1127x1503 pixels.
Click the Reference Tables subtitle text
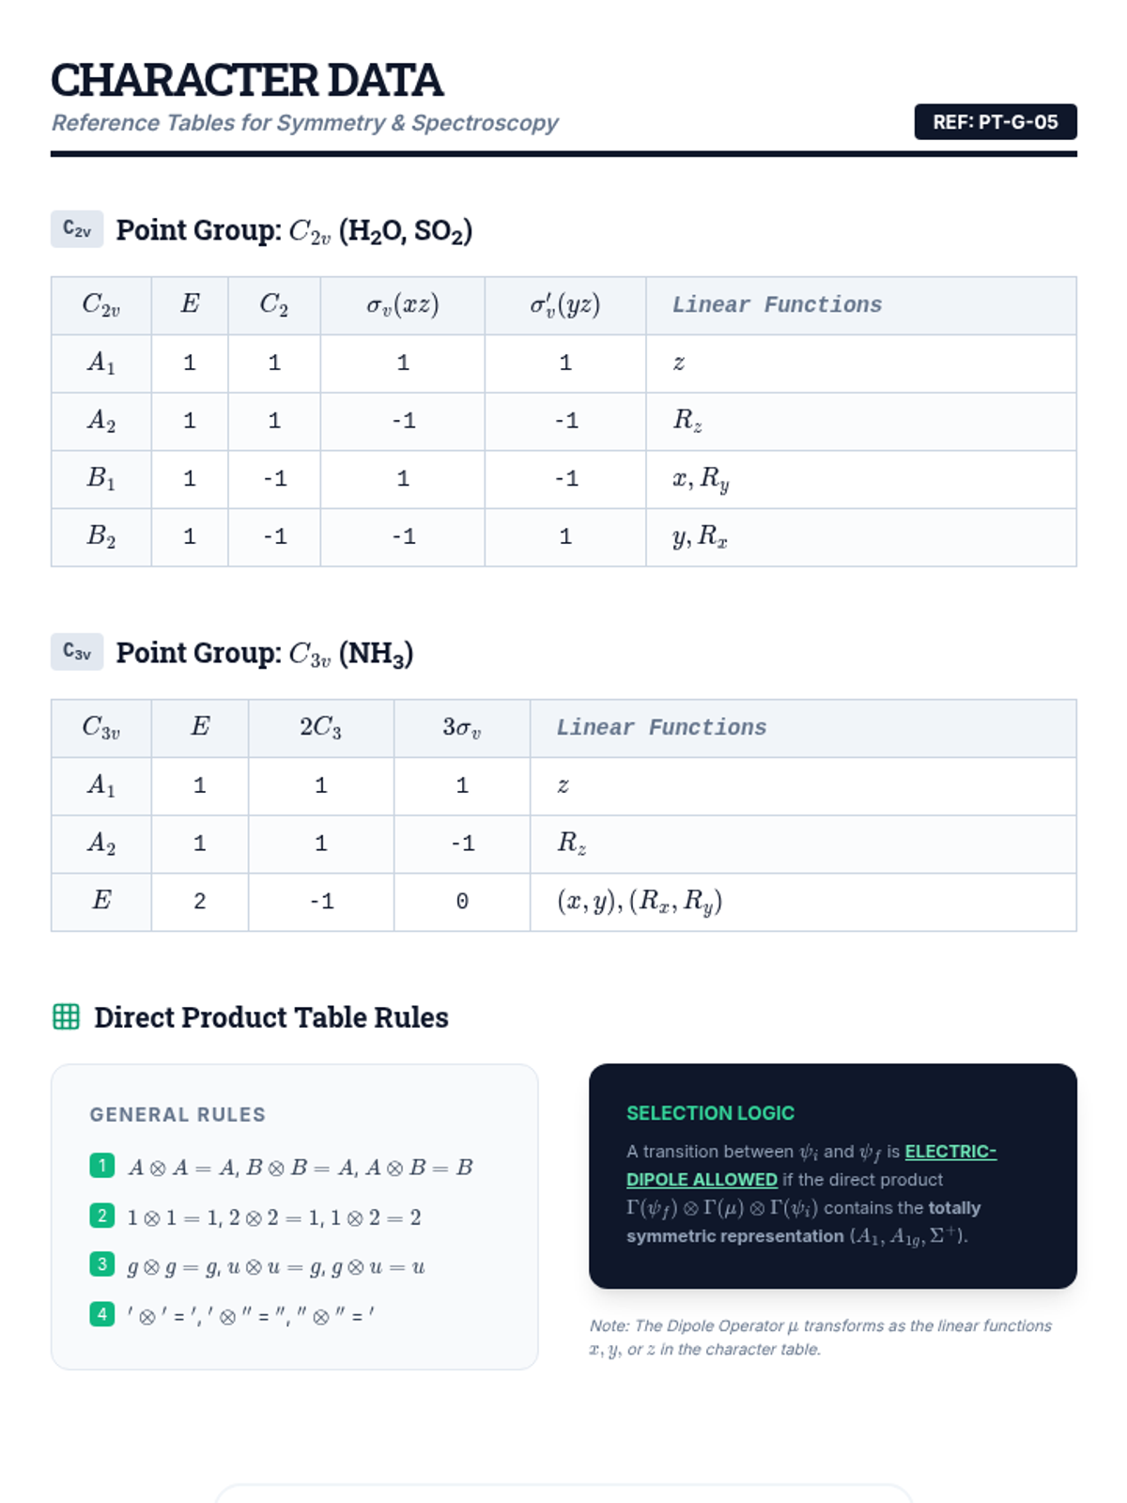click(x=304, y=123)
